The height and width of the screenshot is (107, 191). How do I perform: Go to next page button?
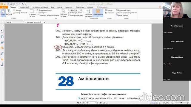click(98, 103)
